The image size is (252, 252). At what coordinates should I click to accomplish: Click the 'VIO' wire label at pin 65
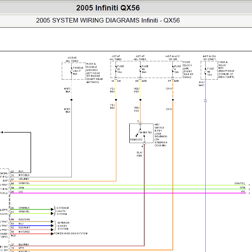pyautogui.click(x=20, y=192)
